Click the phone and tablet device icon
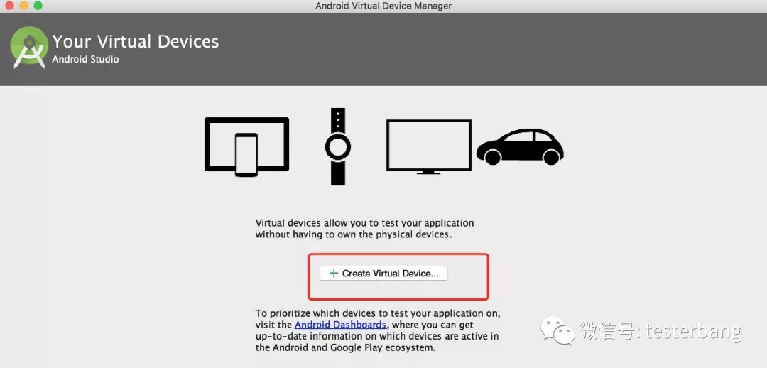Screen dimensions: 767x368 [x=246, y=147]
